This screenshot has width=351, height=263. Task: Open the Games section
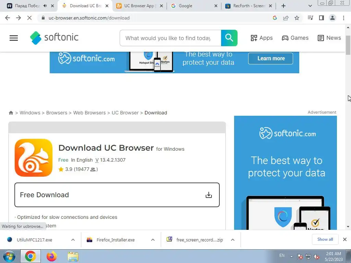pyautogui.click(x=295, y=38)
